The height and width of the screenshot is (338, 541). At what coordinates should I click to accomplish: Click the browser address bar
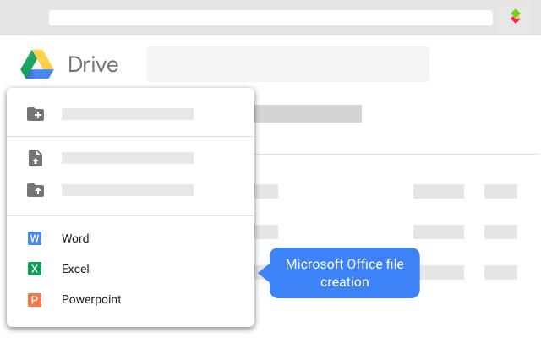(x=270, y=18)
